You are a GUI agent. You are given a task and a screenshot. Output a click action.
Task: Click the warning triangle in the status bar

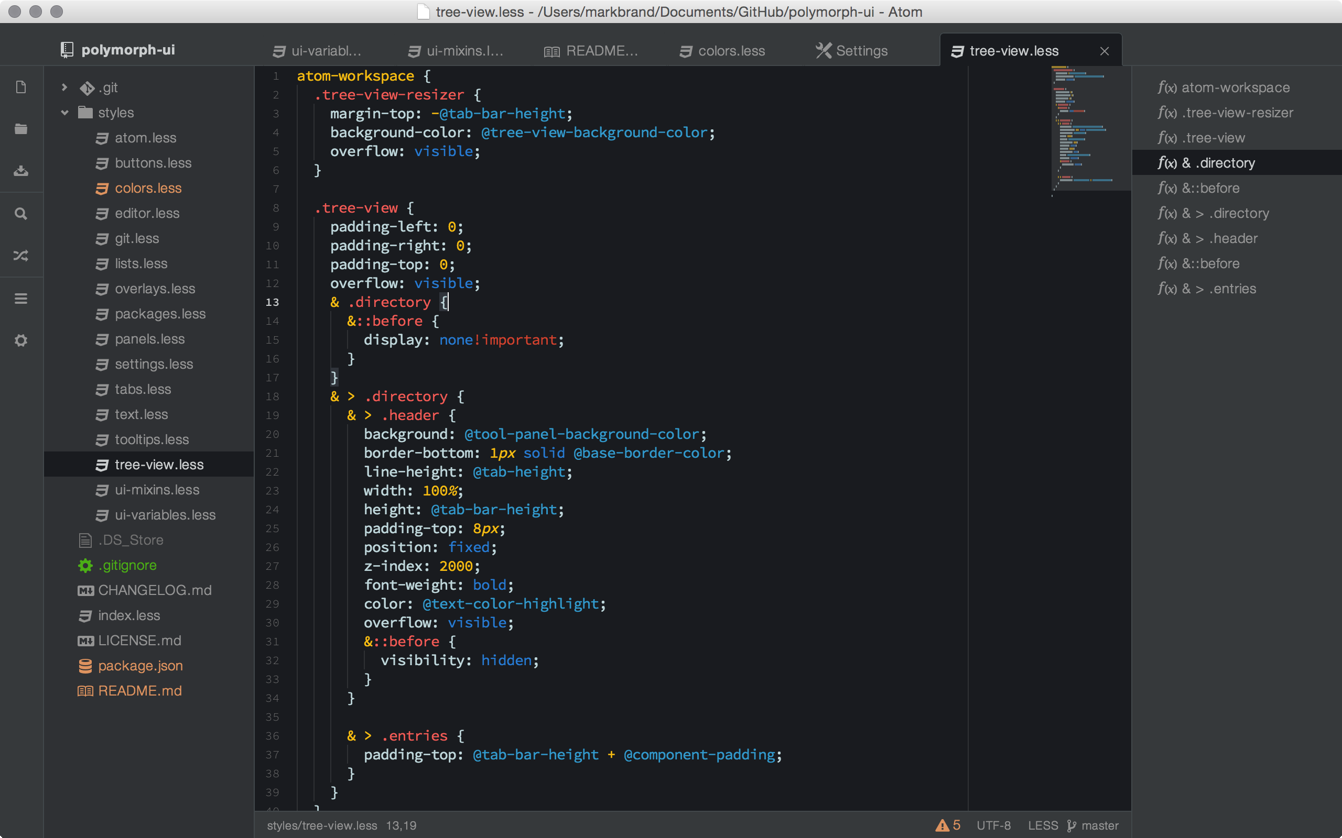942,825
